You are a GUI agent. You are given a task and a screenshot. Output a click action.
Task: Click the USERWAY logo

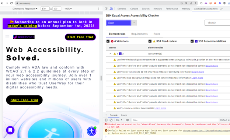click(24, 37)
